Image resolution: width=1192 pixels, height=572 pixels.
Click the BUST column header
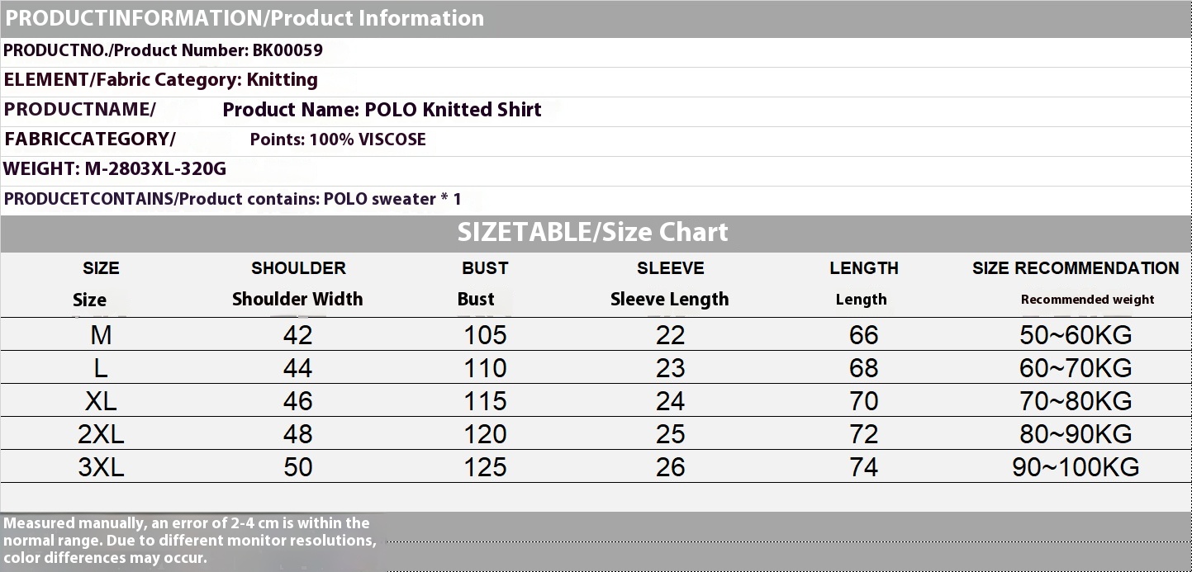[485, 268]
